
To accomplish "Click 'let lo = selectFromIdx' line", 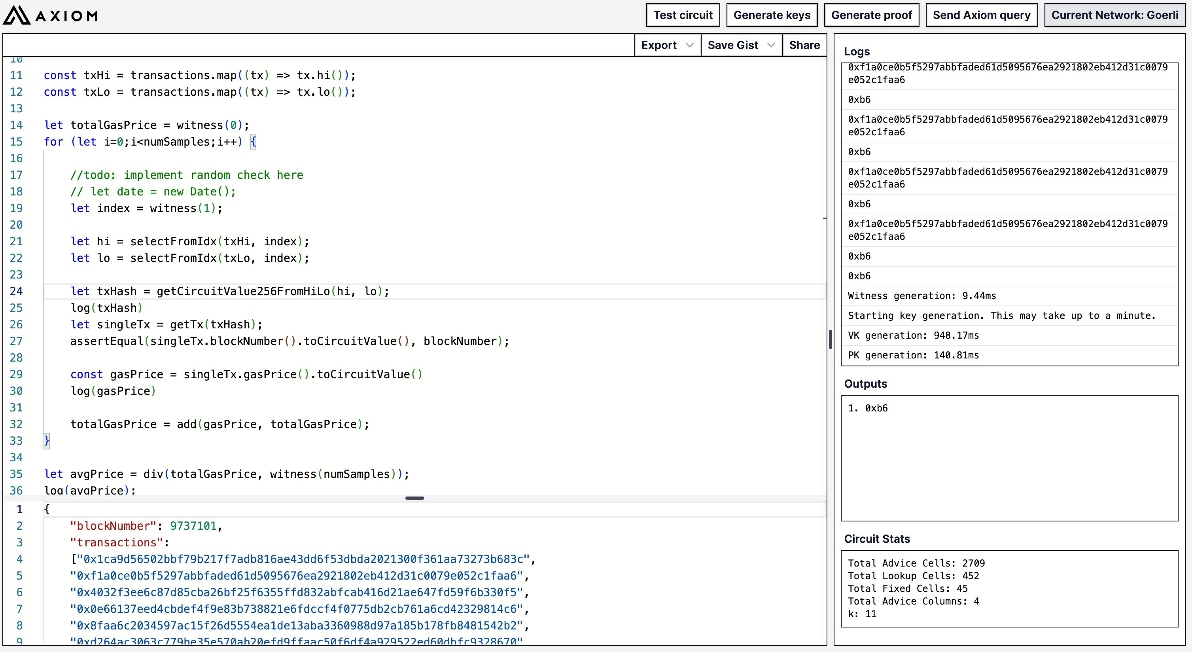I will tap(190, 258).
